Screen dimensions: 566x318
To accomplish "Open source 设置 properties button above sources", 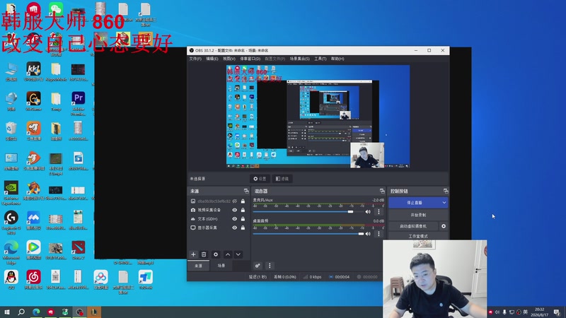I will pos(260,179).
